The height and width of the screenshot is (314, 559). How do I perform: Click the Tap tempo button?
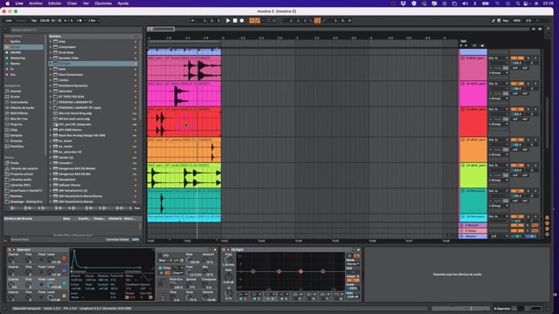coord(34,21)
